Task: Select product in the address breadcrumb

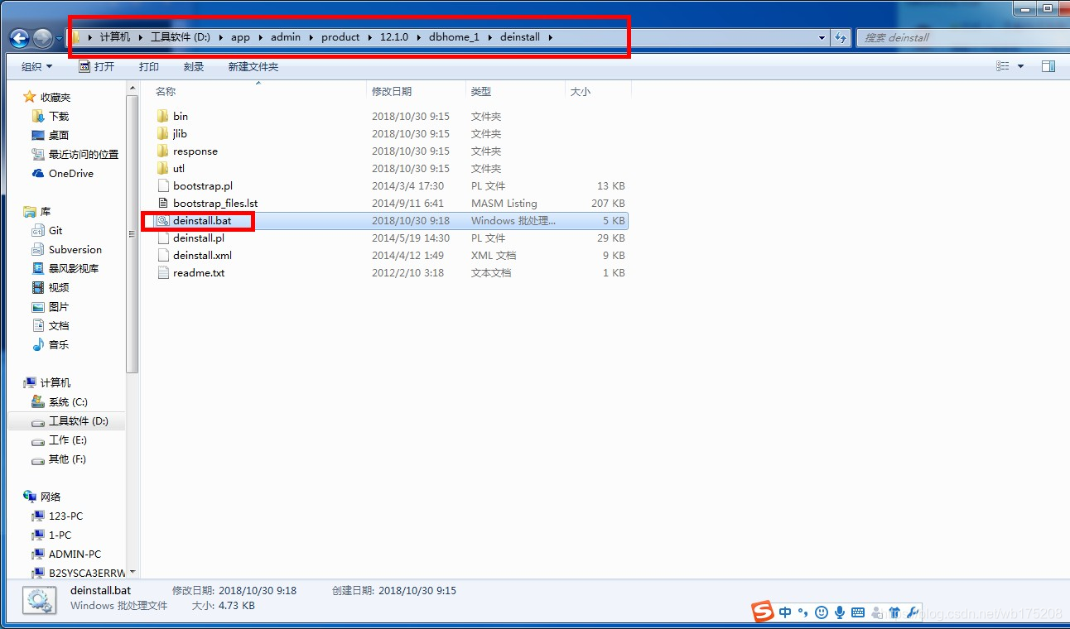Action: pos(340,37)
